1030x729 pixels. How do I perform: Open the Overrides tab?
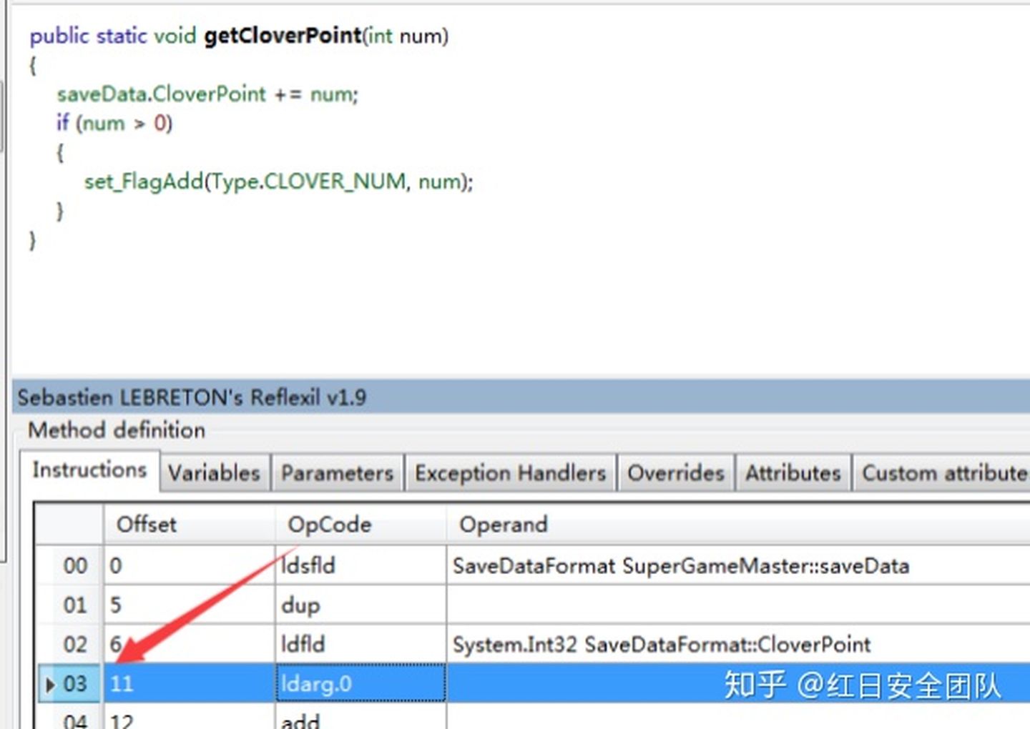[676, 473]
